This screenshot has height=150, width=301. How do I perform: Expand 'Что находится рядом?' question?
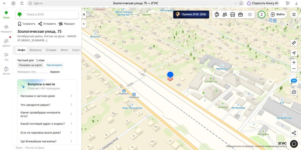46,105
